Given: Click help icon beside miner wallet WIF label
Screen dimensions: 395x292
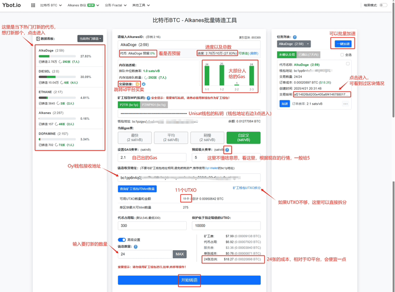Looking at the screenshot, I should pos(149,98).
